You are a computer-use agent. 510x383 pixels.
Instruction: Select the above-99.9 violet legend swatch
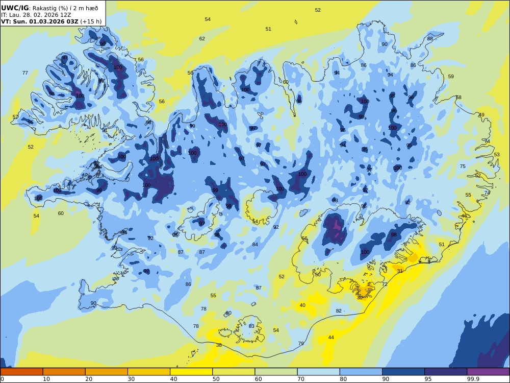click(488, 372)
